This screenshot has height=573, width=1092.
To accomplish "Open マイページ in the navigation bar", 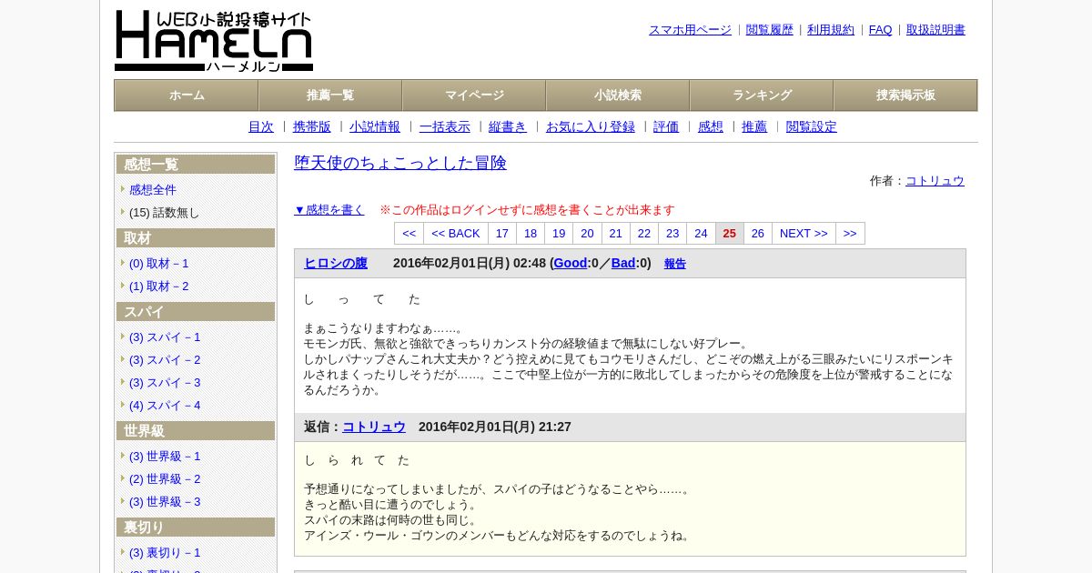I will pyautogui.click(x=474, y=95).
